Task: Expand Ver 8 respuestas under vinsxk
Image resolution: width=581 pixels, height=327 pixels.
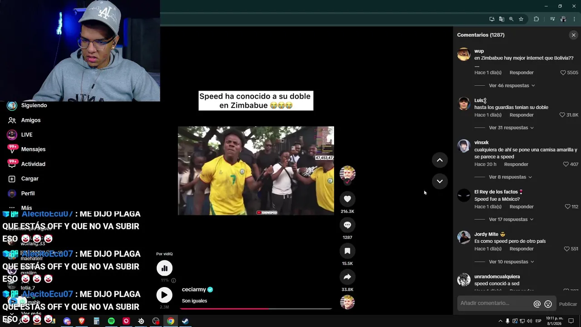Action: 510,177
